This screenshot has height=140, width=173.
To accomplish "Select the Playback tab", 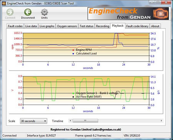I will click(x=118, y=26).
